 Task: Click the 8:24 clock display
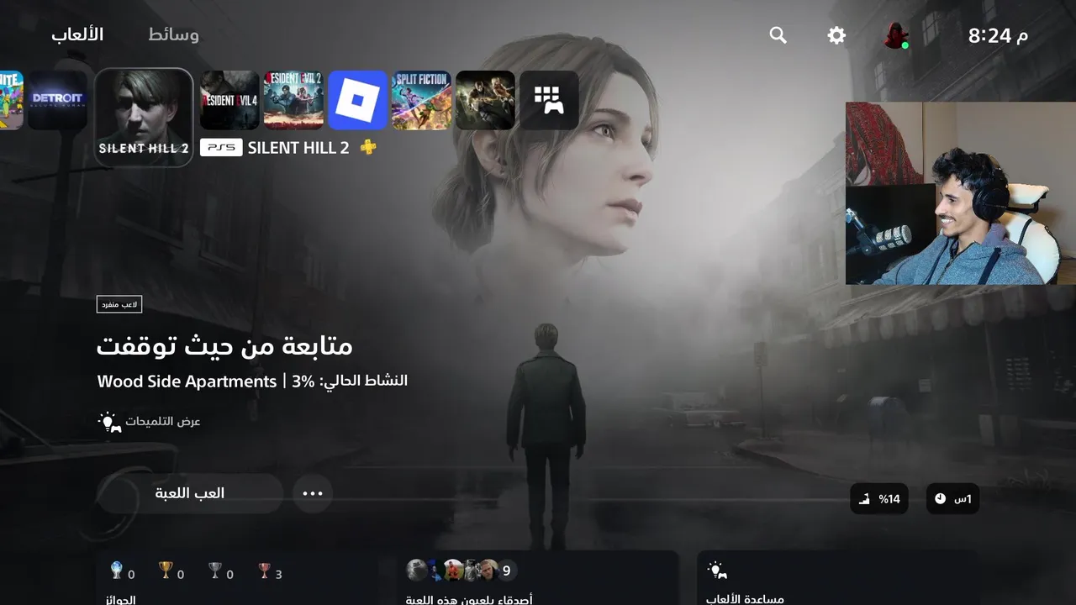[998, 35]
